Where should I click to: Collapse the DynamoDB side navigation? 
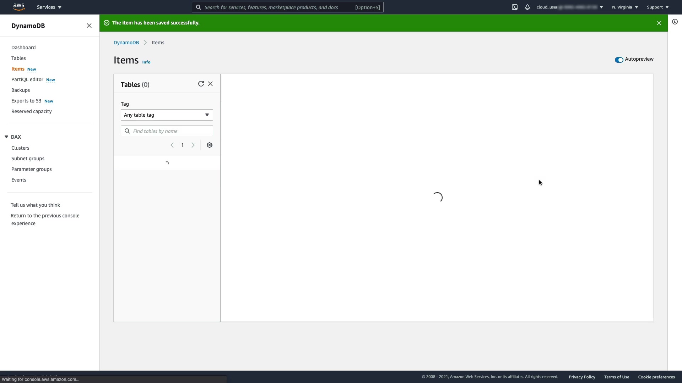tap(89, 26)
